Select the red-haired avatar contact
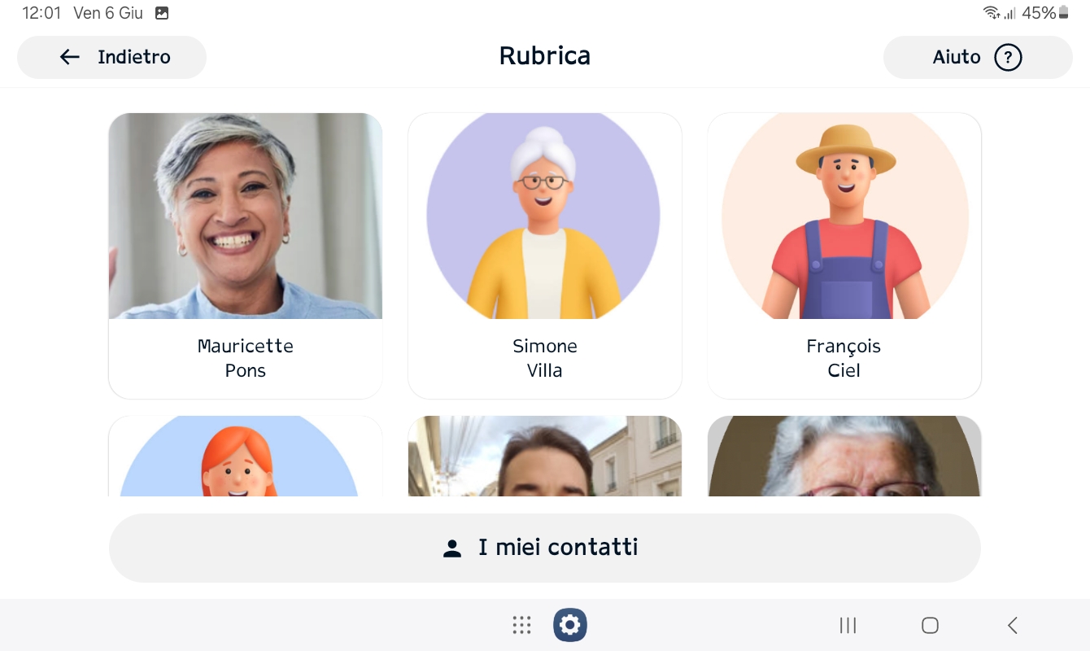The height and width of the screenshot is (651, 1090). (x=246, y=457)
